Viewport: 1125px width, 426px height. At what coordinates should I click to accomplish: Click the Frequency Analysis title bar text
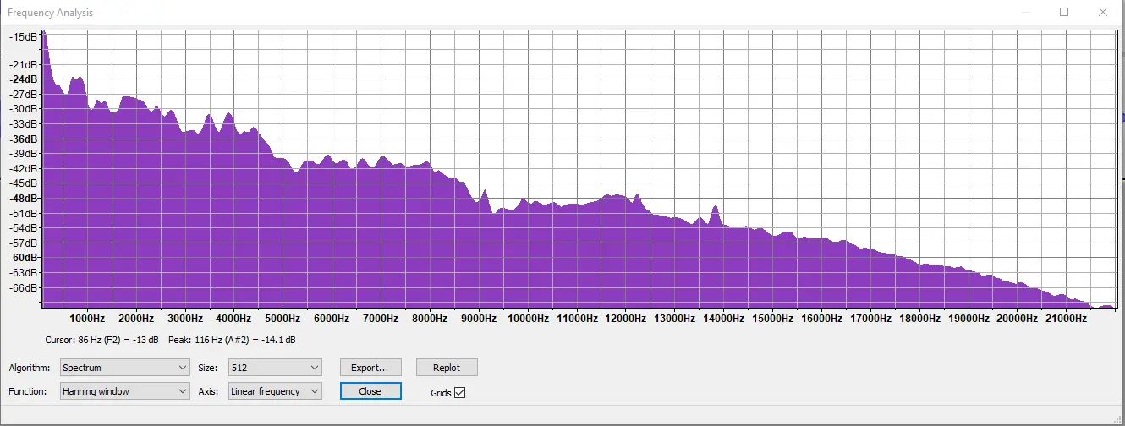51,13
